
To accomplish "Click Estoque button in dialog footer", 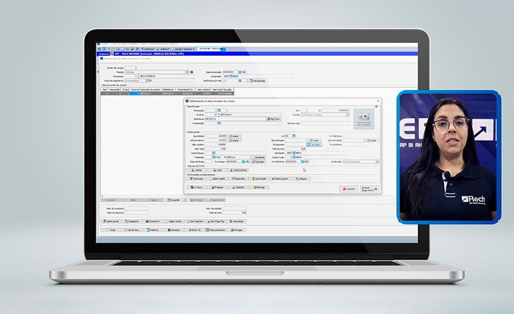I will point(260,187).
